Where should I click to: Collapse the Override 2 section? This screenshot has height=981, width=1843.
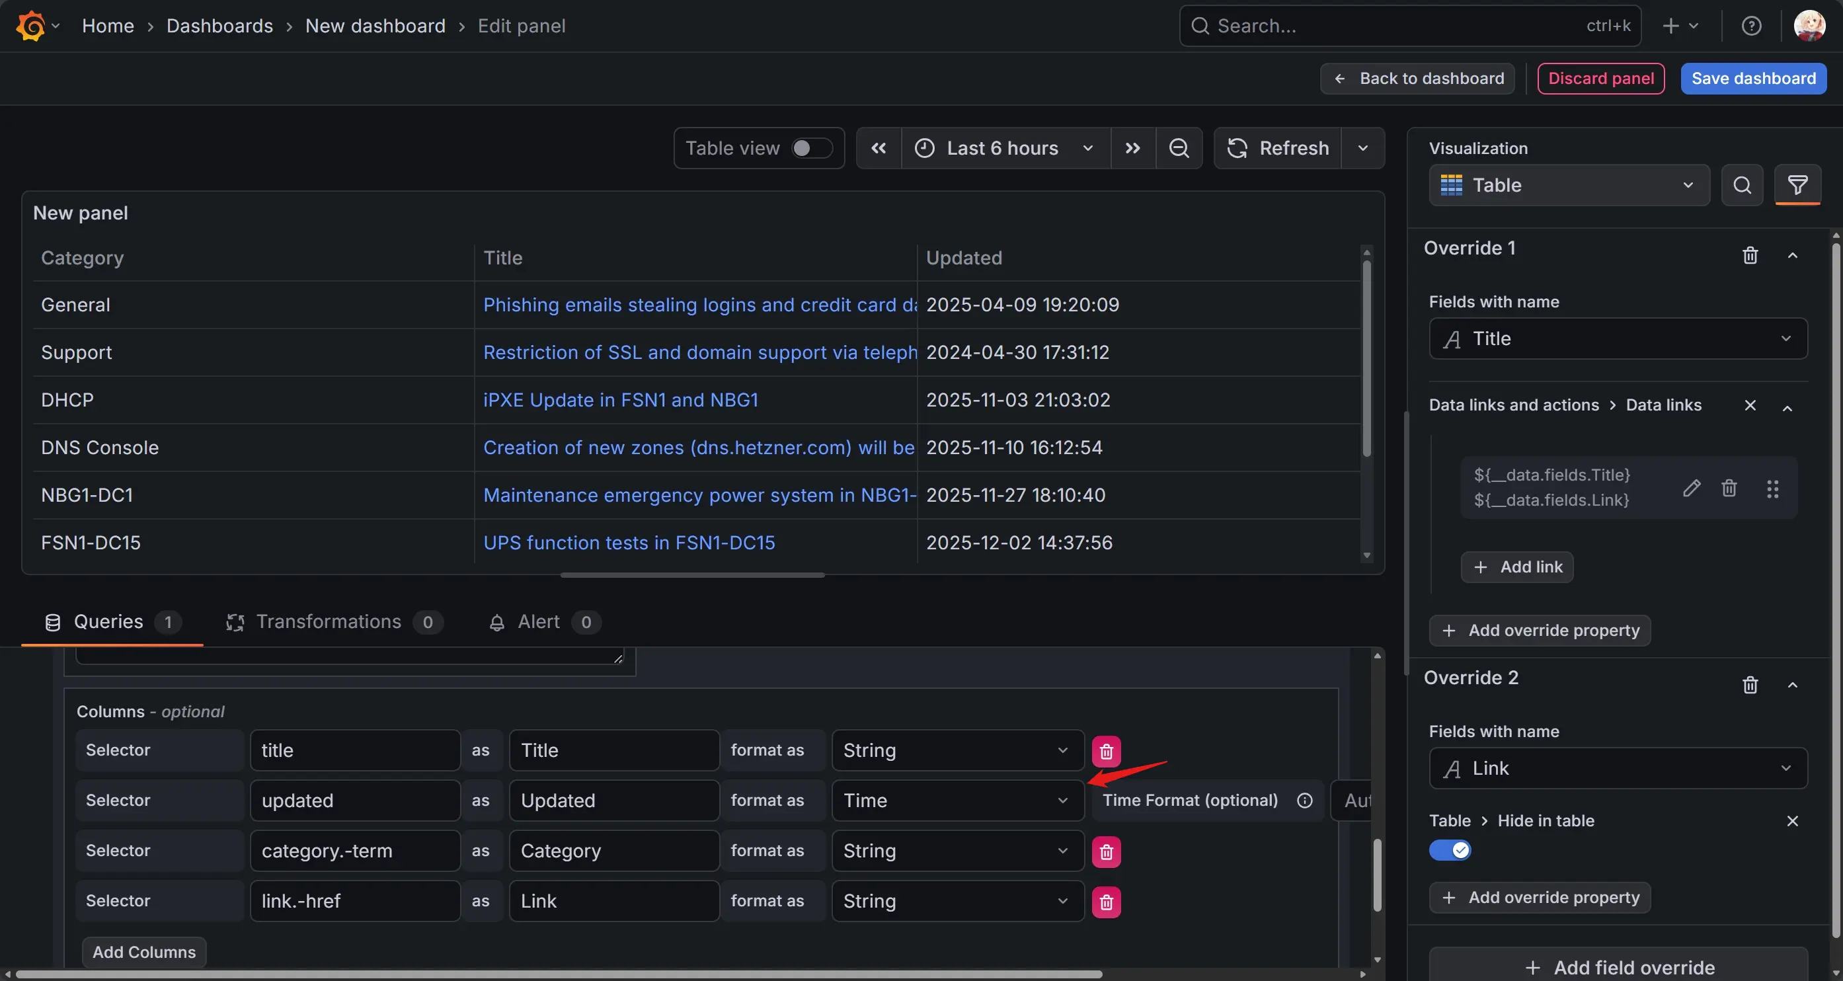point(1792,686)
